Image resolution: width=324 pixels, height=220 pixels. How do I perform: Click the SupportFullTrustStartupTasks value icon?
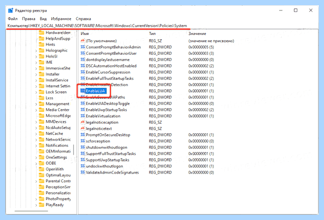coord(83,154)
